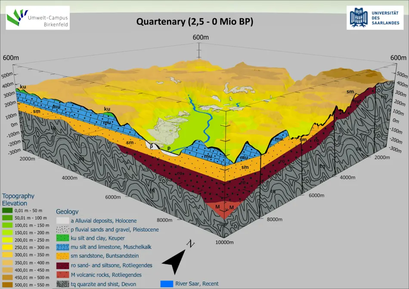Image resolution: width=409 pixels, height=289 pixels.
Task: Select the mu Muschelkalk brick-pattern legend symbol
Action: coord(62,248)
